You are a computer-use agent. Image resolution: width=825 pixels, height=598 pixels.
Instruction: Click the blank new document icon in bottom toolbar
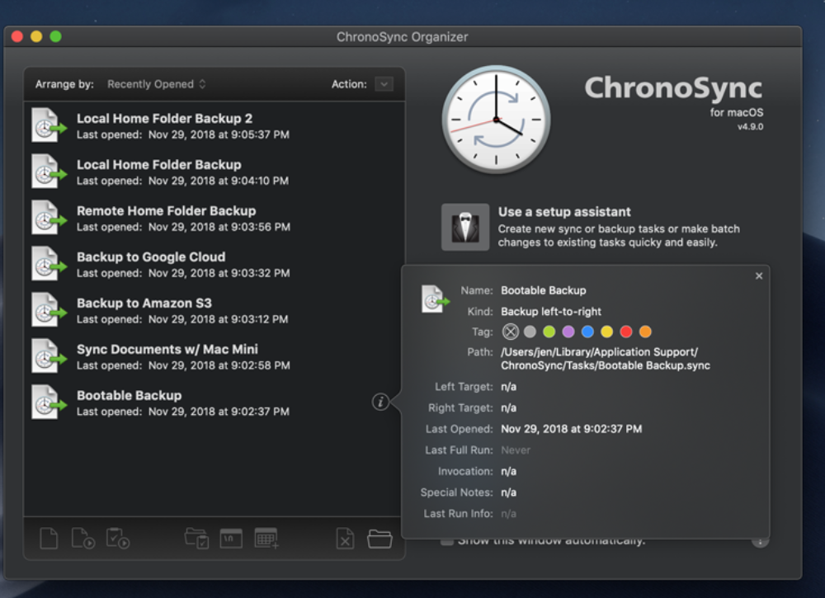(49, 539)
